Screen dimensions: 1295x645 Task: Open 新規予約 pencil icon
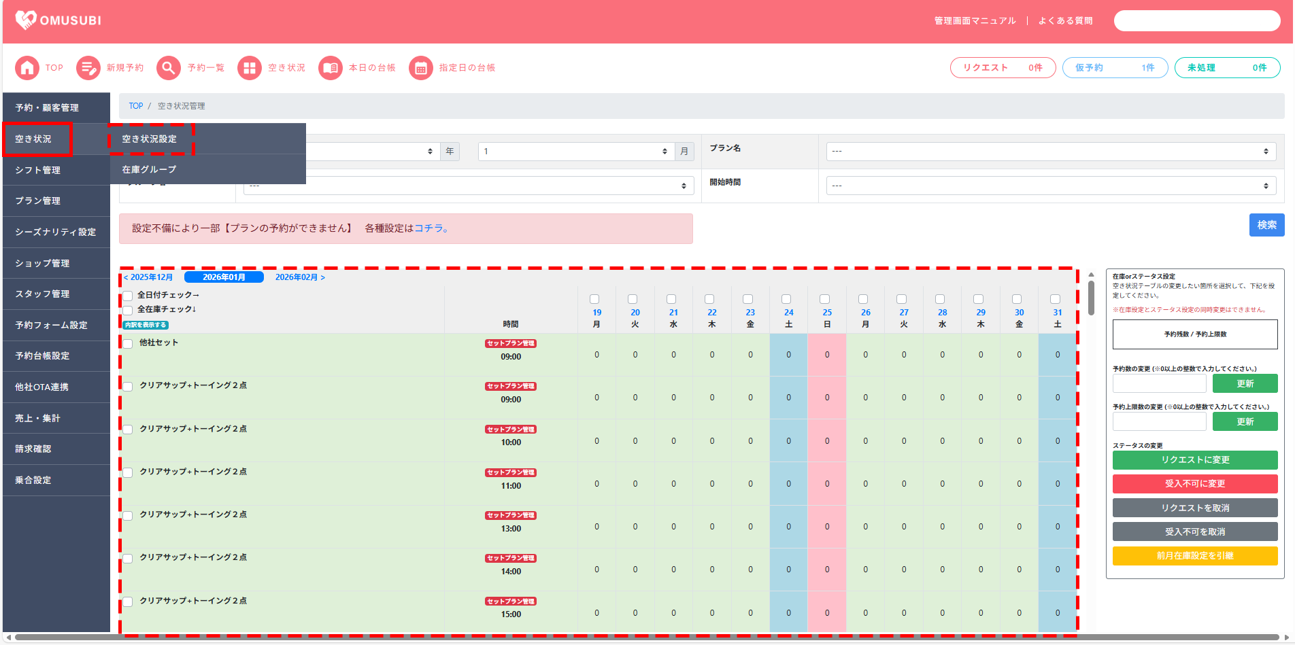[88, 68]
